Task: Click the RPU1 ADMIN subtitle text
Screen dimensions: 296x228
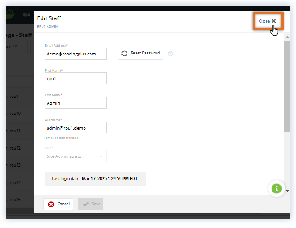Action: click(48, 27)
